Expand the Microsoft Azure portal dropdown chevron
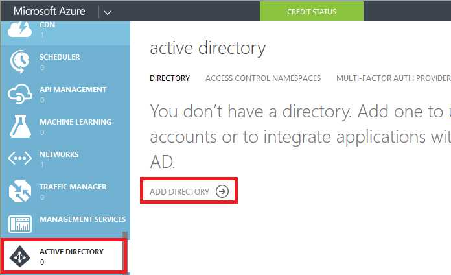 (108, 13)
